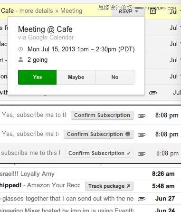Decline the meeting with No
This screenshot has width=181, height=212.
click(115, 77)
